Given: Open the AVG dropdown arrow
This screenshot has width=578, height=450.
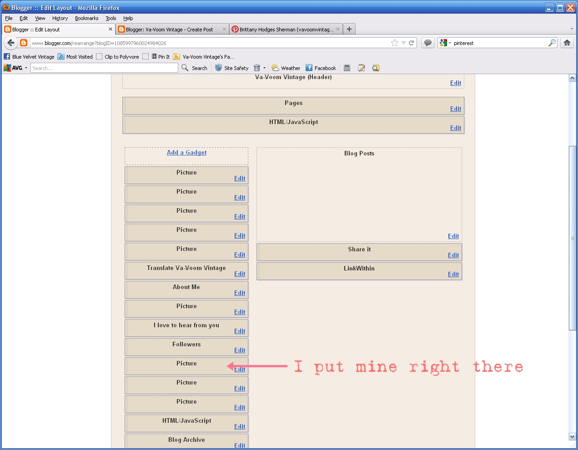Looking at the screenshot, I should (x=26, y=68).
